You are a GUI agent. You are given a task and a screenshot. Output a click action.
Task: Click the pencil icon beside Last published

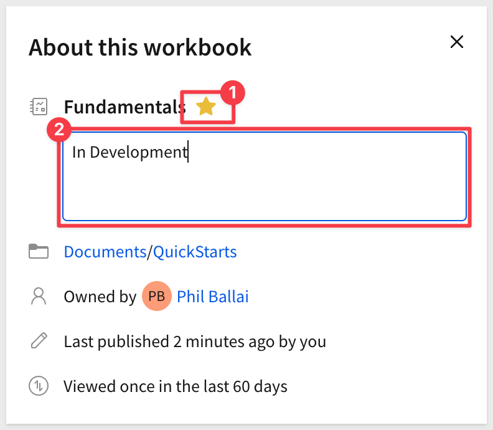pos(39,341)
